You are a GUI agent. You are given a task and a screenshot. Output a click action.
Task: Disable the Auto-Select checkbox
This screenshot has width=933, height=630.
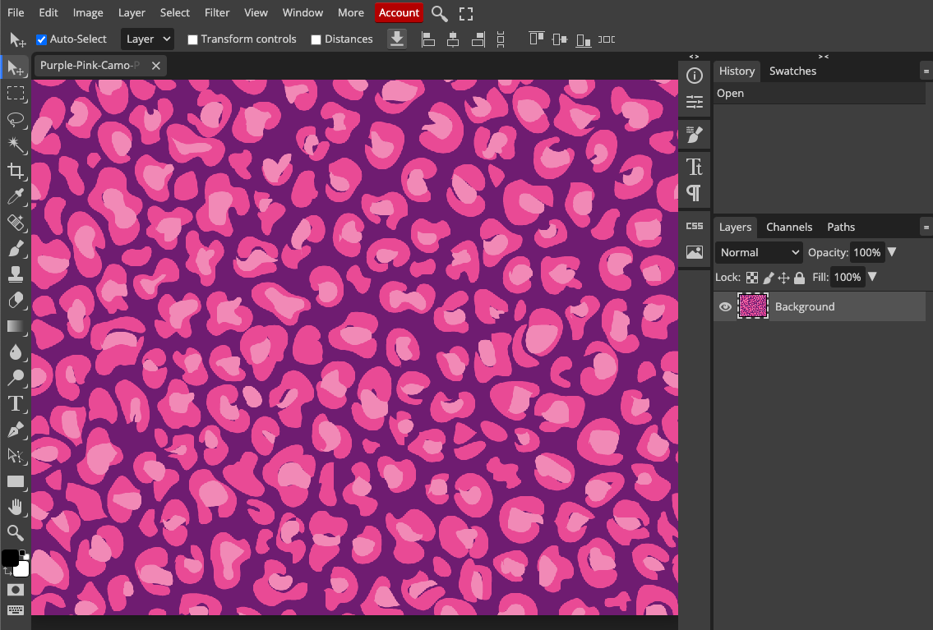point(42,39)
